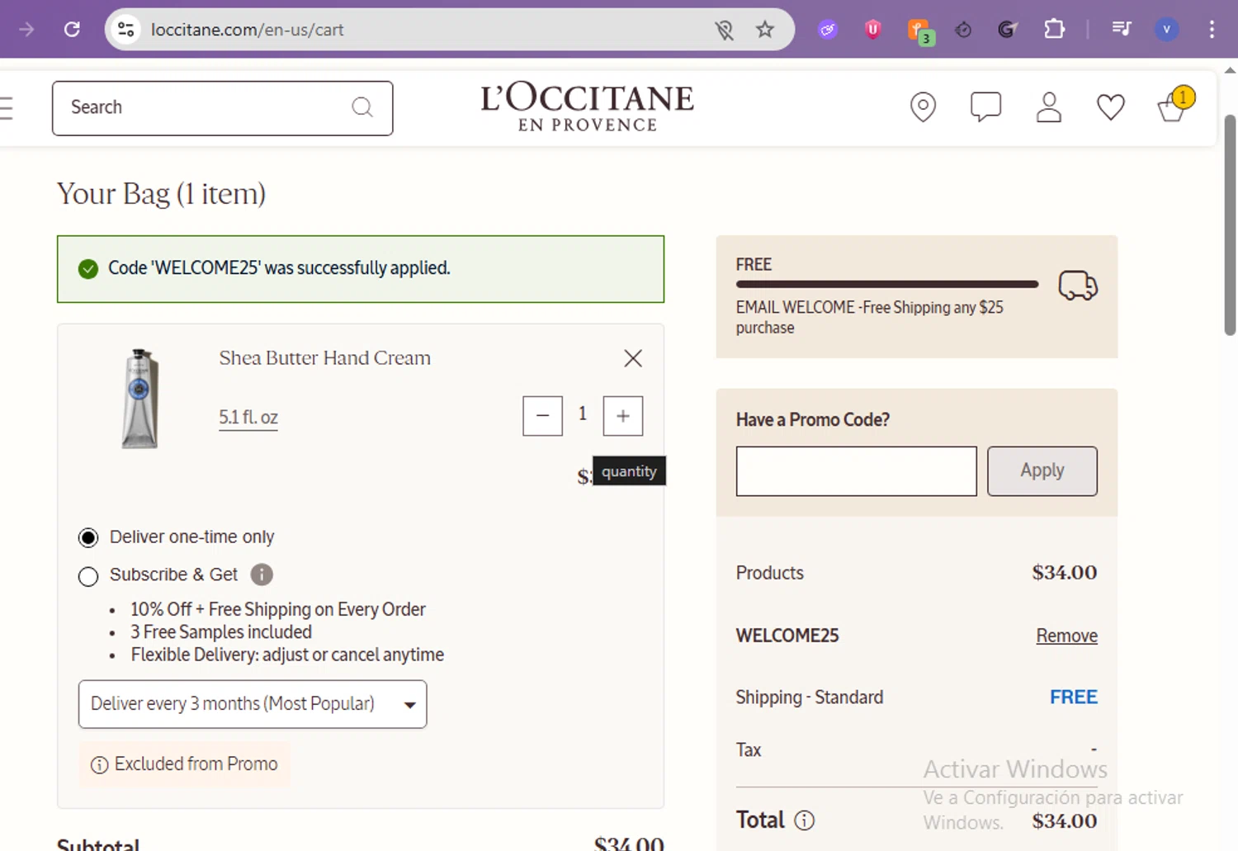Open the Grammarly extension icon
This screenshot has height=851, width=1238.
pos(1007,30)
